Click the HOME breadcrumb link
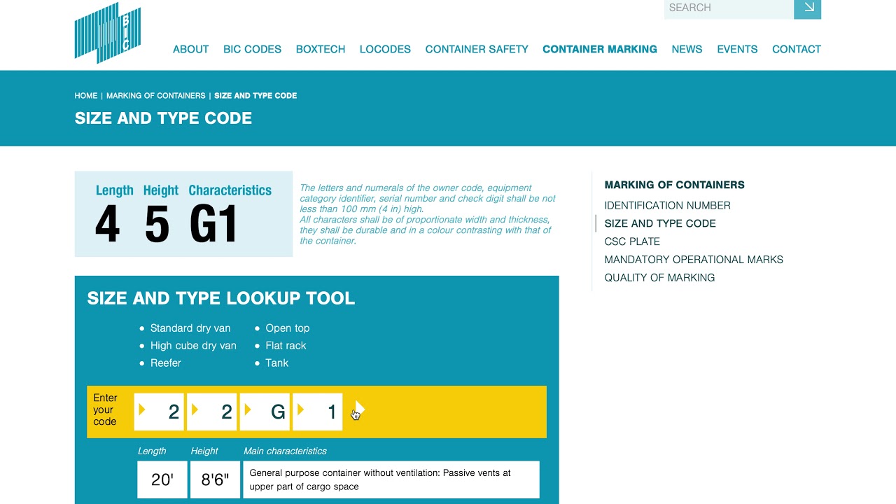 tap(86, 96)
